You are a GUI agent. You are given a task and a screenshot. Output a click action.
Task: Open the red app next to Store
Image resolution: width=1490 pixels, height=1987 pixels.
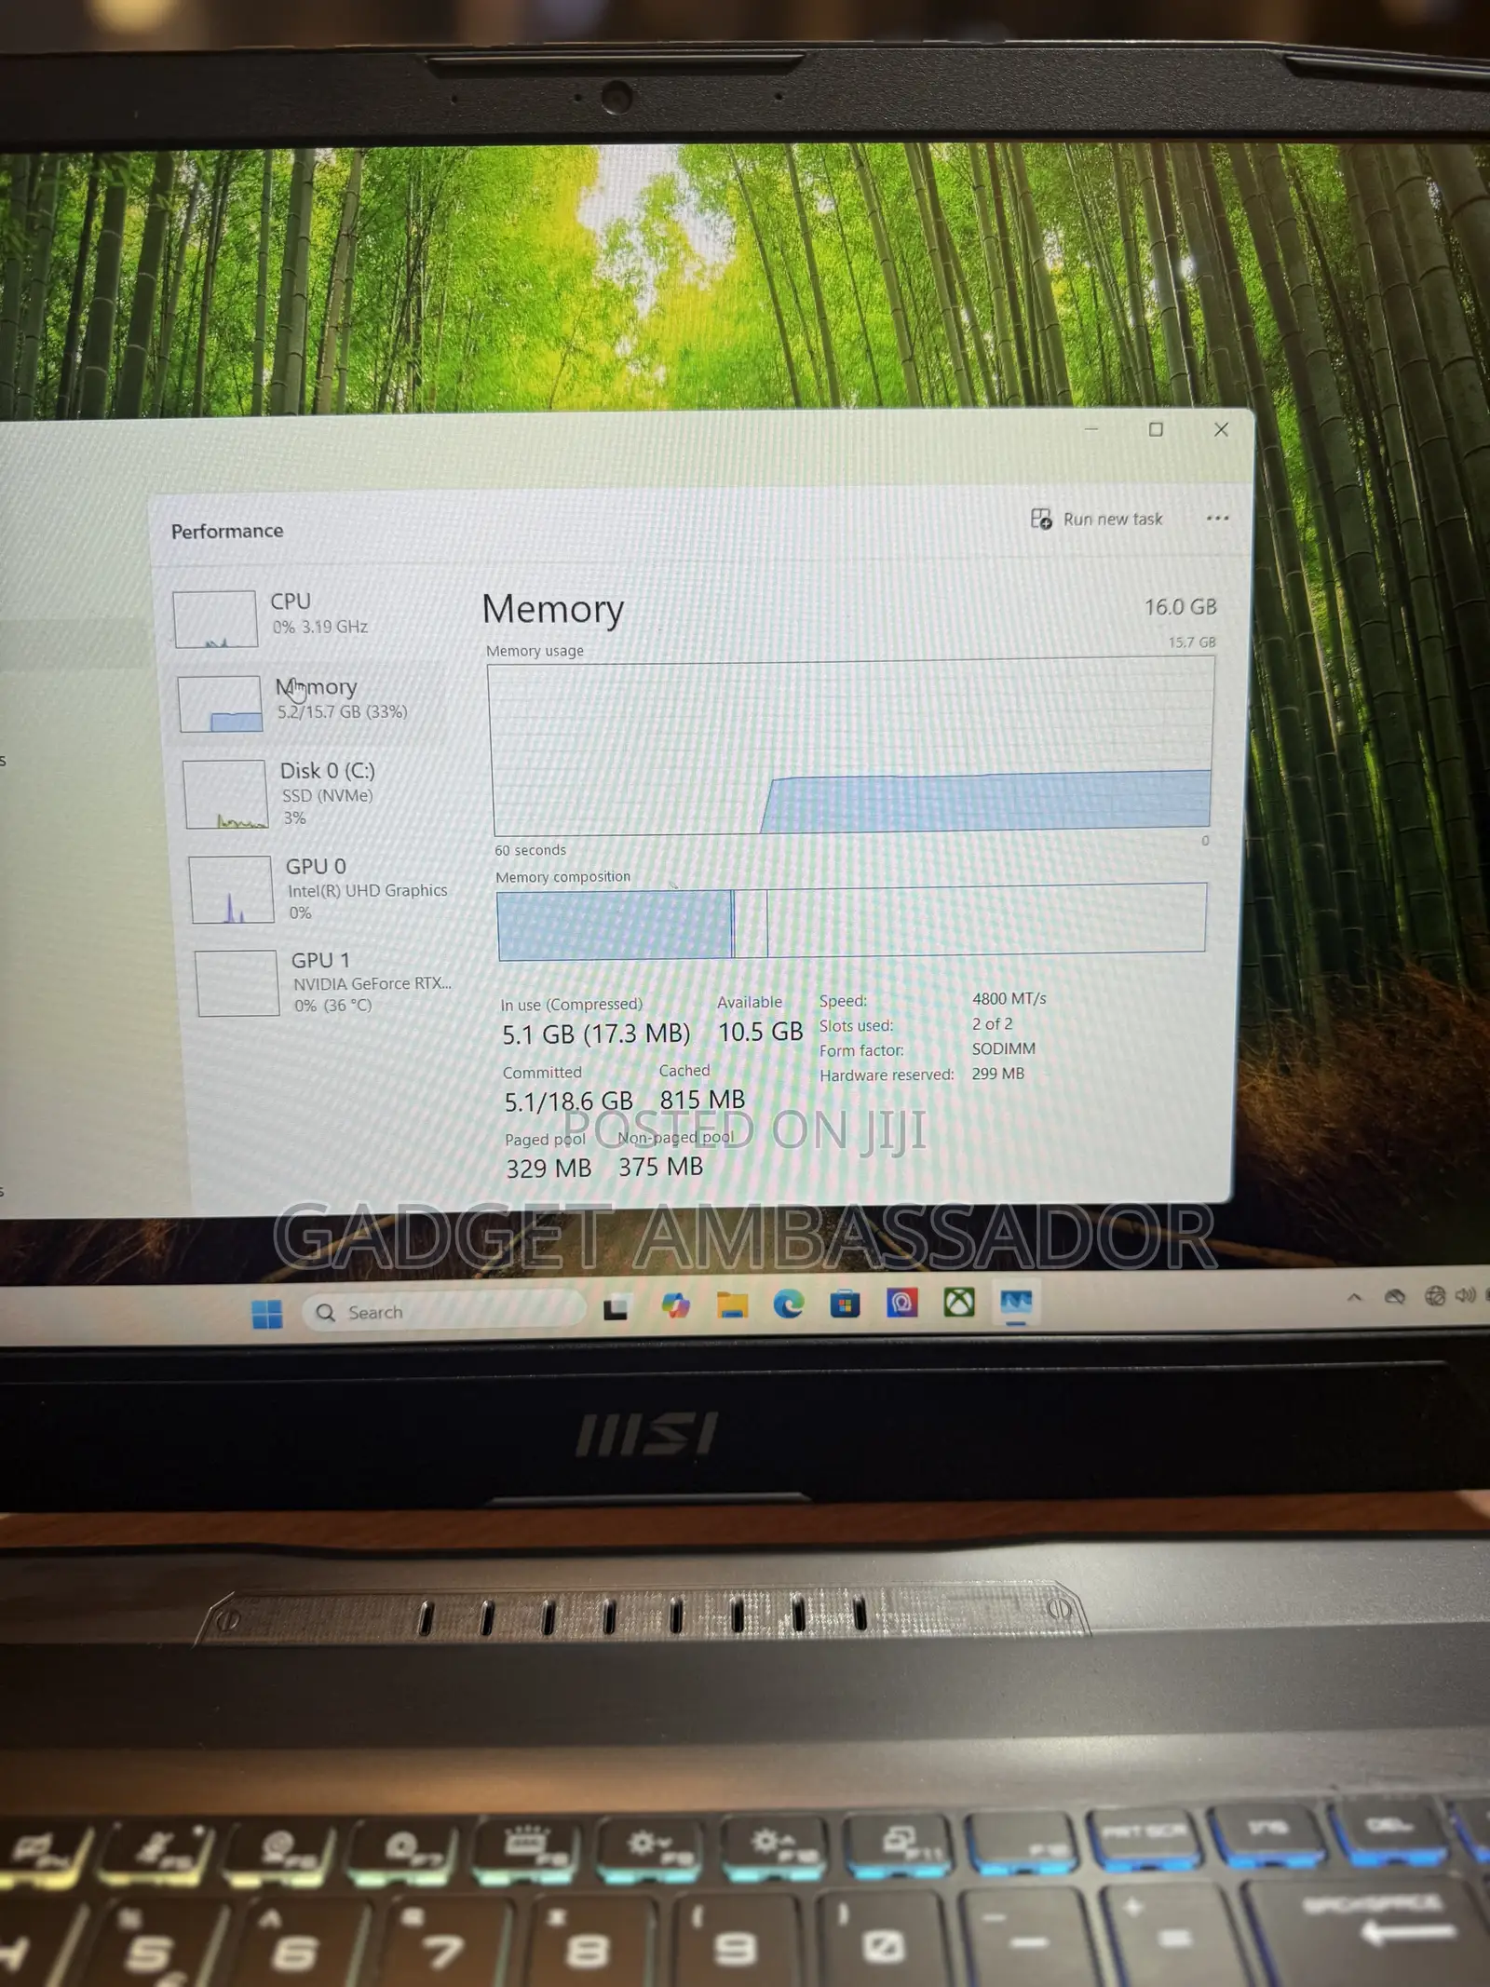pos(901,1303)
